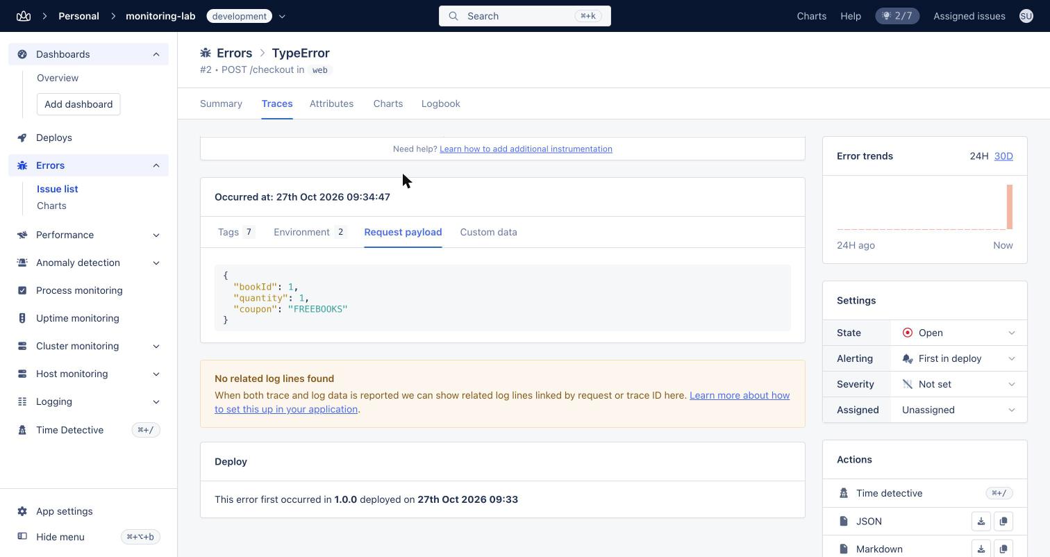
Task: Click the Time Detective sidebar icon
Action: coord(22,430)
